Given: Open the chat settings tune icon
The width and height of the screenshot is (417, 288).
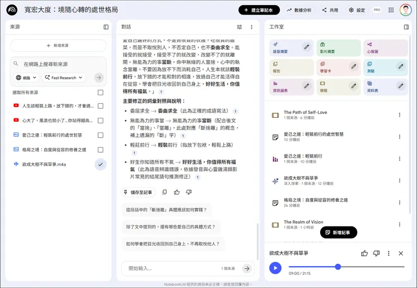Looking at the screenshot, I should pos(239,27).
